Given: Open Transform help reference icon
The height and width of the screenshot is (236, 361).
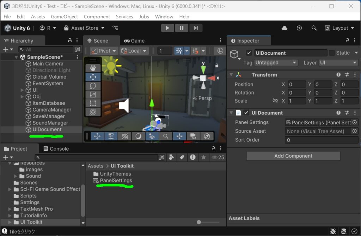Looking at the screenshot, I should (x=338, y=74).
